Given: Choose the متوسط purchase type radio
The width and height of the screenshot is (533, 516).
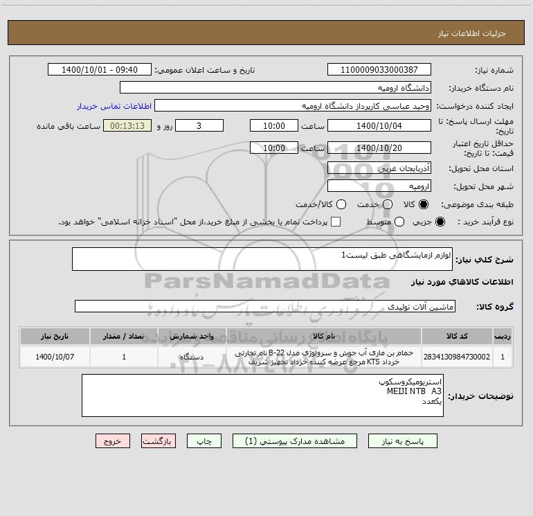Looking at the screenshot, I should (x=399, y=222).
